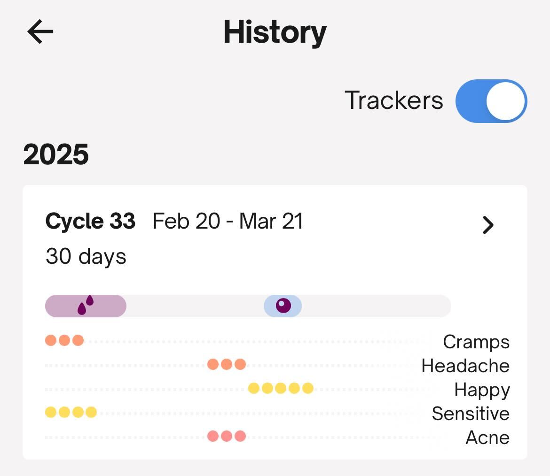
Task: Tap the Happy yellow dots
Action: tap(281, 388)
